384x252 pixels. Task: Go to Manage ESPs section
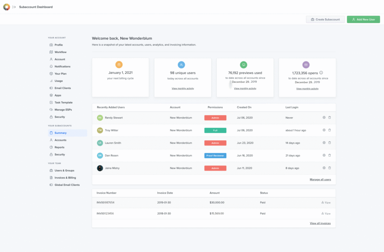pos(63,110)
